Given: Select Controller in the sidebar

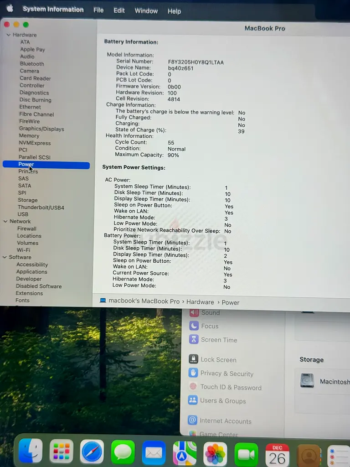Looking at the screenshot, I should [x=32, y=85].
